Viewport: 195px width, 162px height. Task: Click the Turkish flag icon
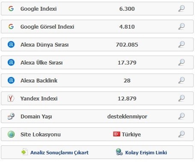117,134
